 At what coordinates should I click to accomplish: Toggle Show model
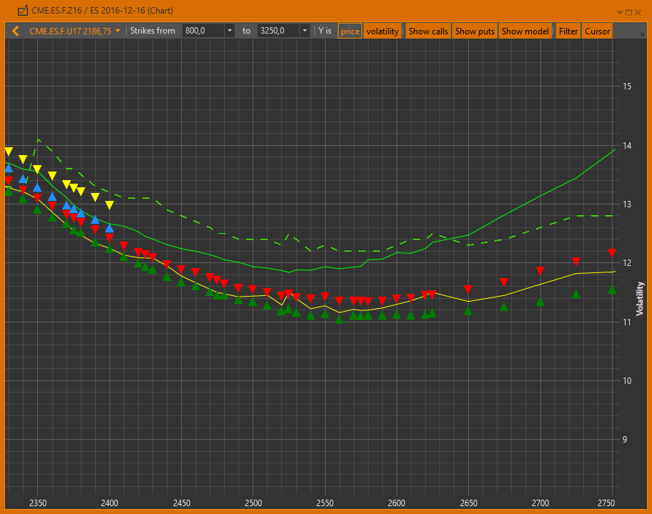tap(525, 31)
